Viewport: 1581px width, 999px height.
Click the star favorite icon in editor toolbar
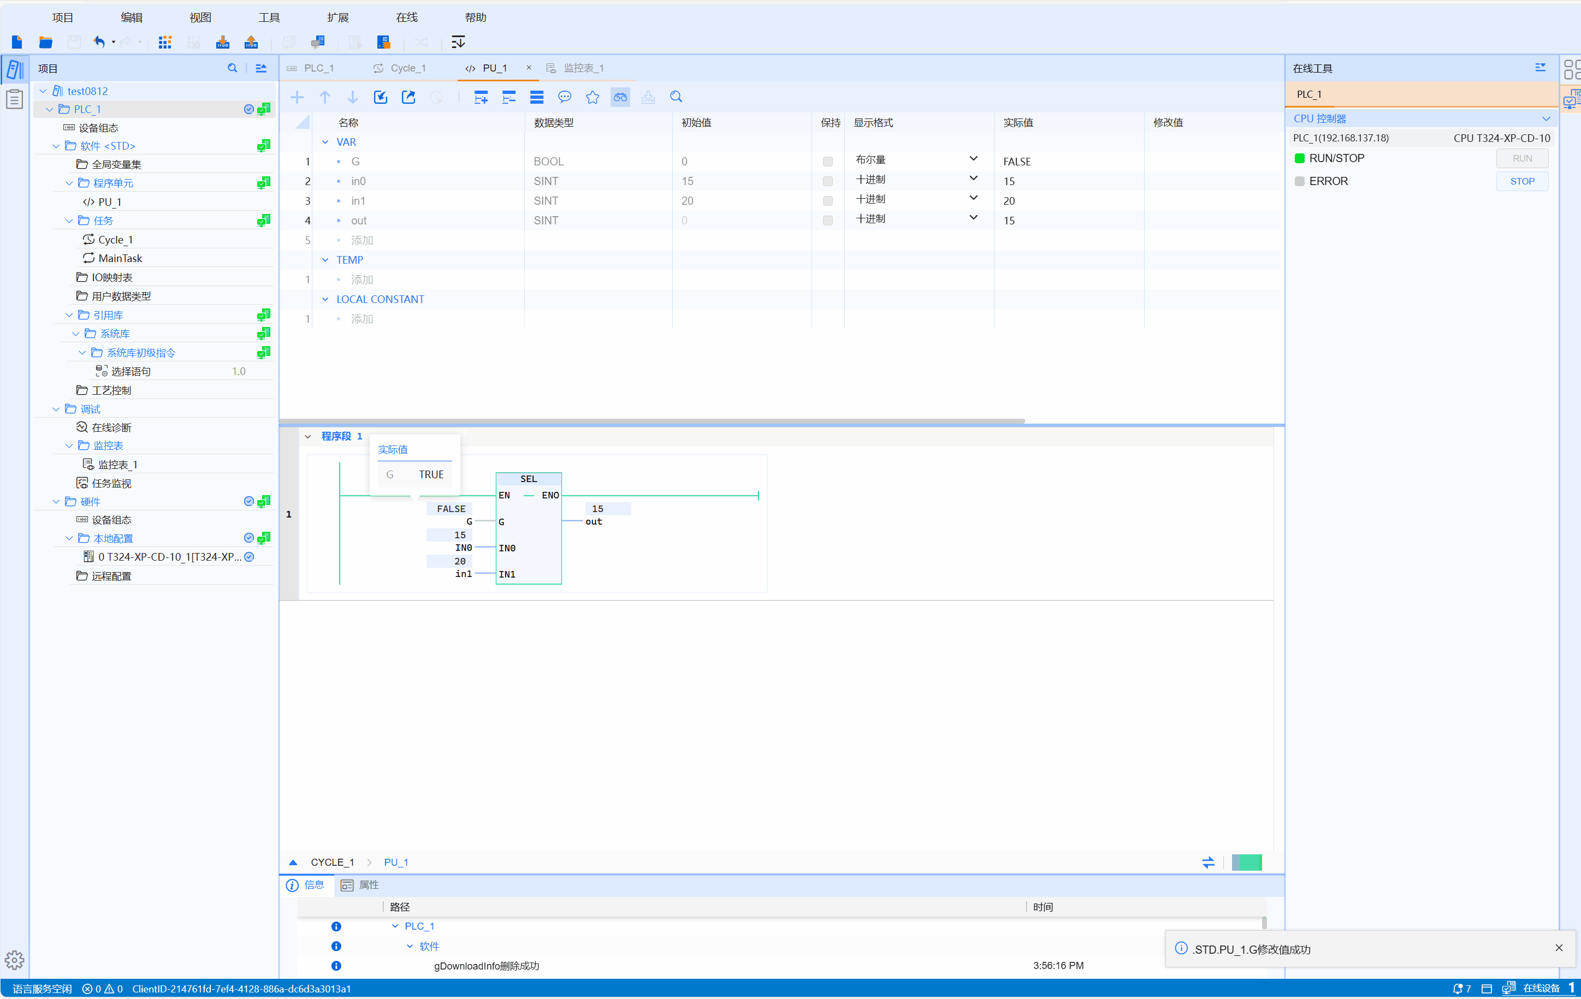click(x=592, y=97)
